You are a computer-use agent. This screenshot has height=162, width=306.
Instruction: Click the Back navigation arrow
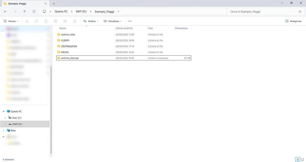coord(5,12)
